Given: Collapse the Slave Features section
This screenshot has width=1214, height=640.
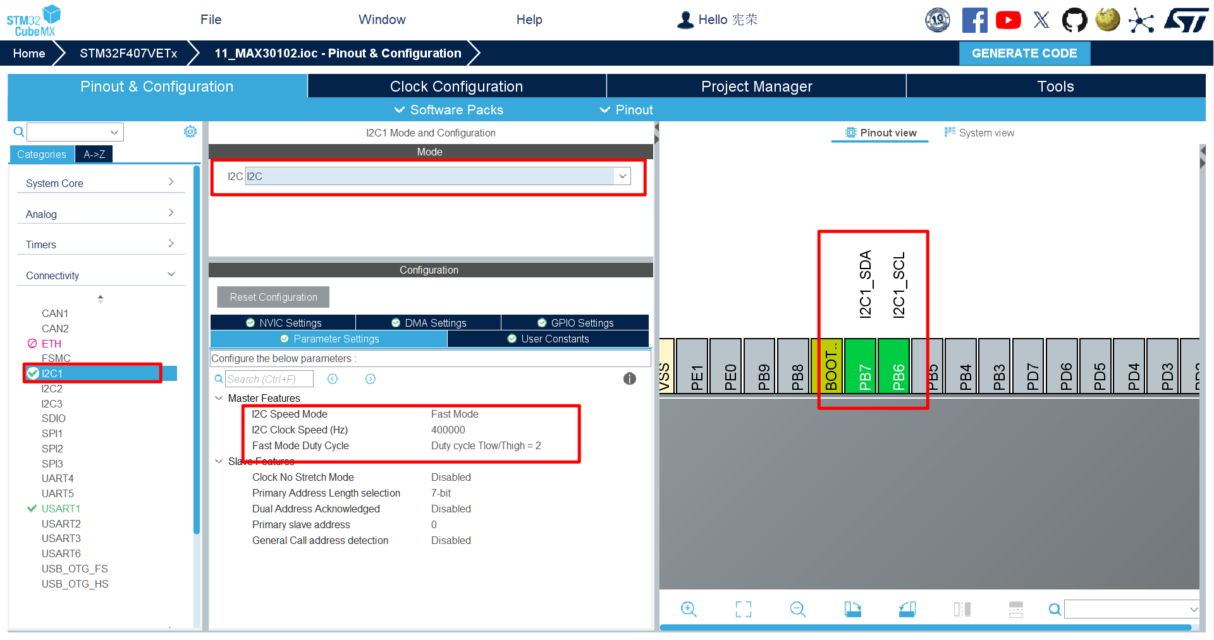Looking at the screenshot, I should pyautogui.click(x=219, y=461).
